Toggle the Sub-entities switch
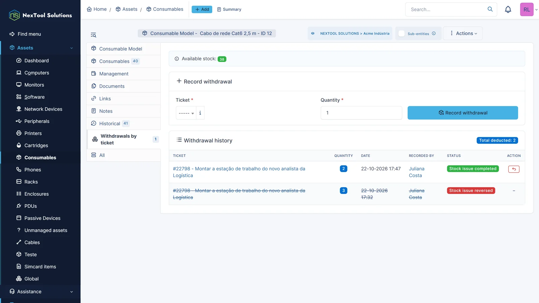The image size is (539, 303). (x=402, y=33)
